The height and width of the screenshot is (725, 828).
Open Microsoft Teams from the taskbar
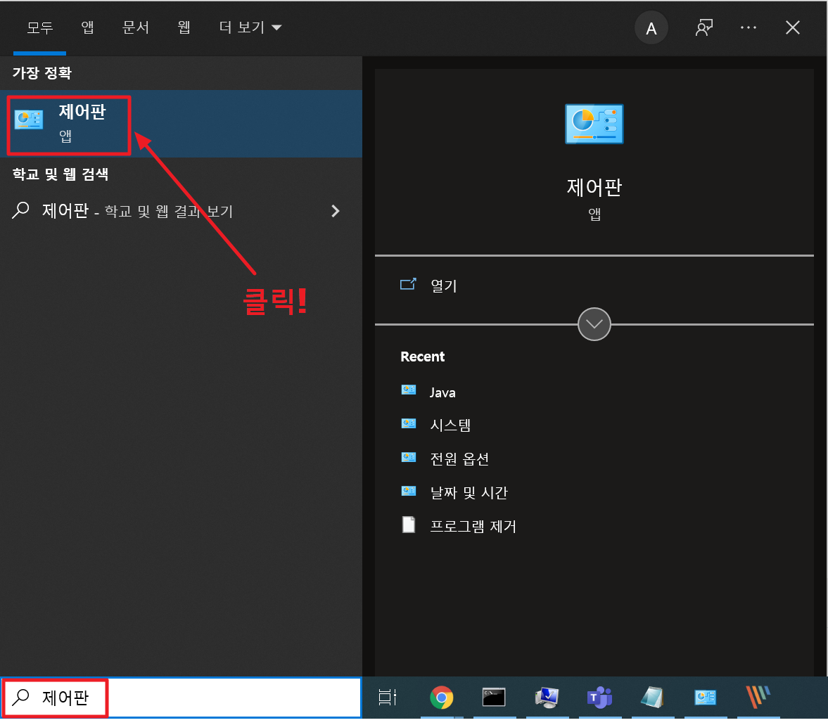click(x=599, y=698)
